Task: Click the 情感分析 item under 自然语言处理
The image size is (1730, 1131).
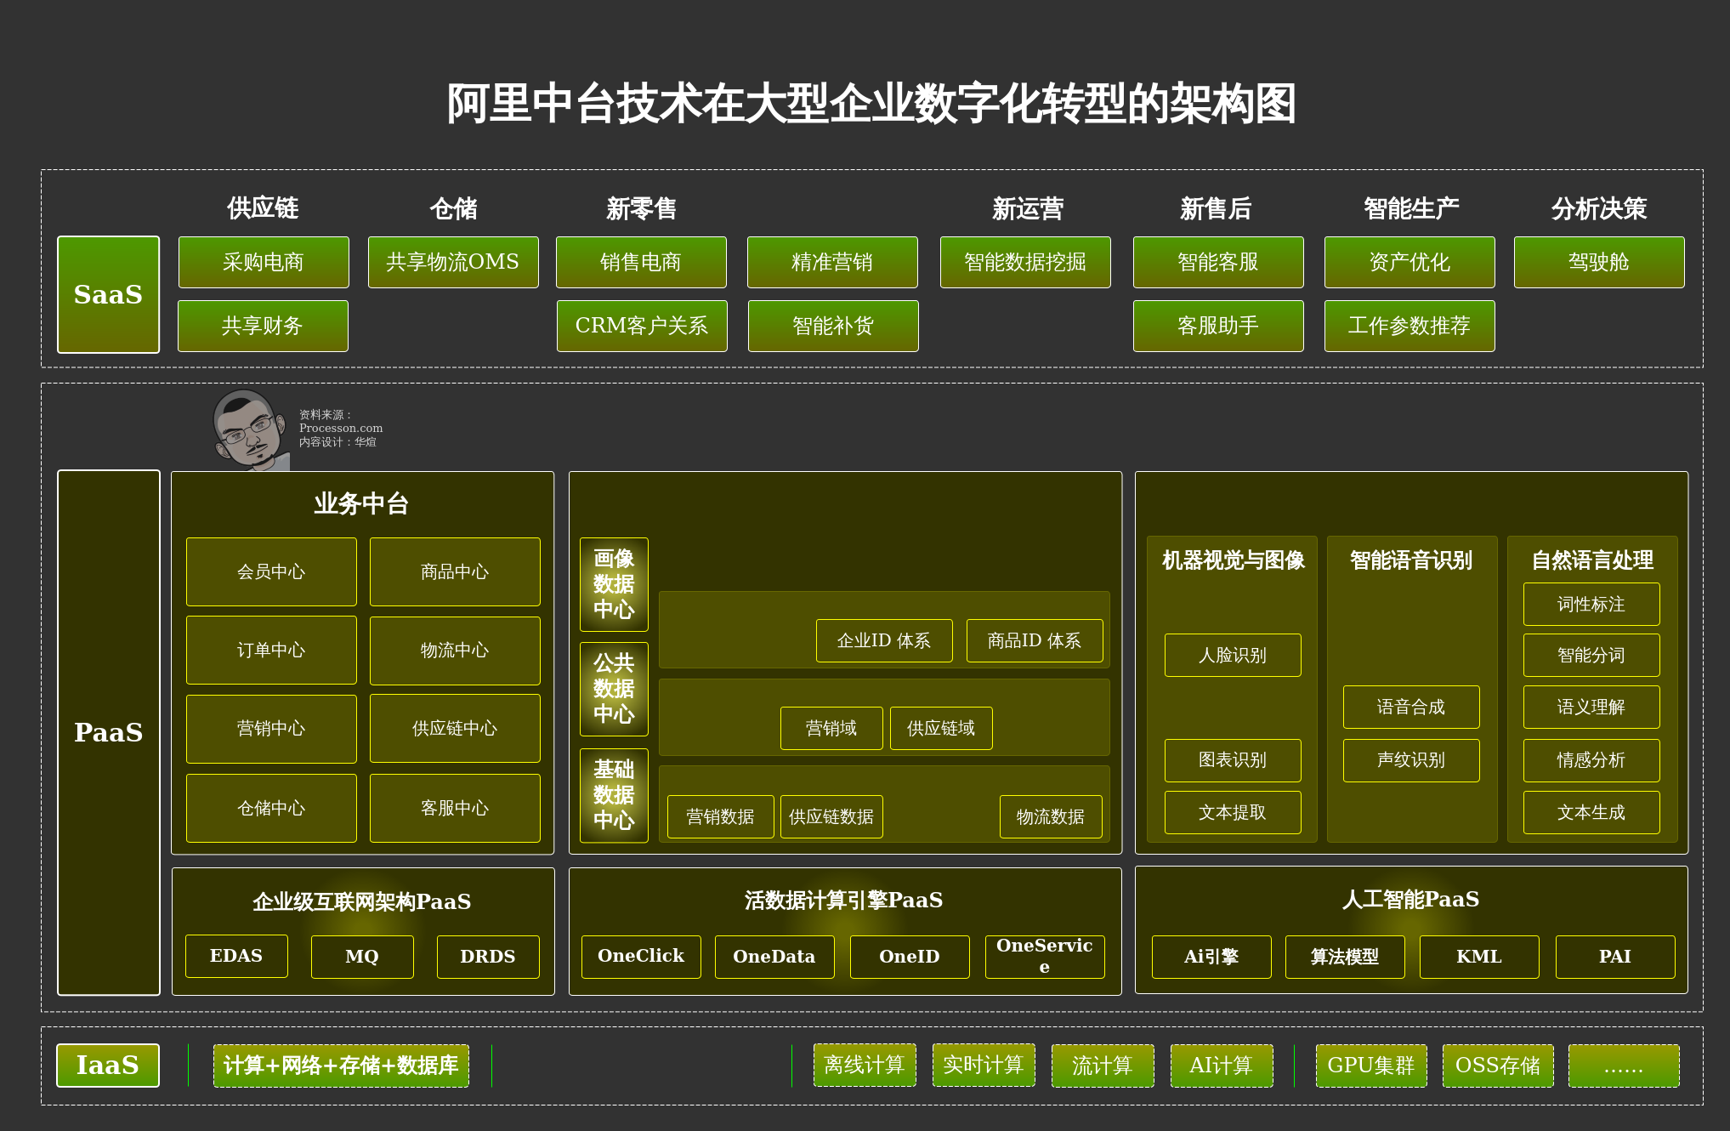Action: (x=1591, y=760)
